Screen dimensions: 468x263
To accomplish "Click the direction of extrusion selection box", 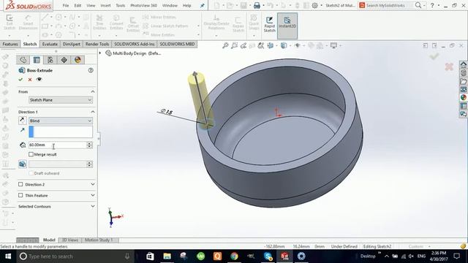I will point(61,131).
